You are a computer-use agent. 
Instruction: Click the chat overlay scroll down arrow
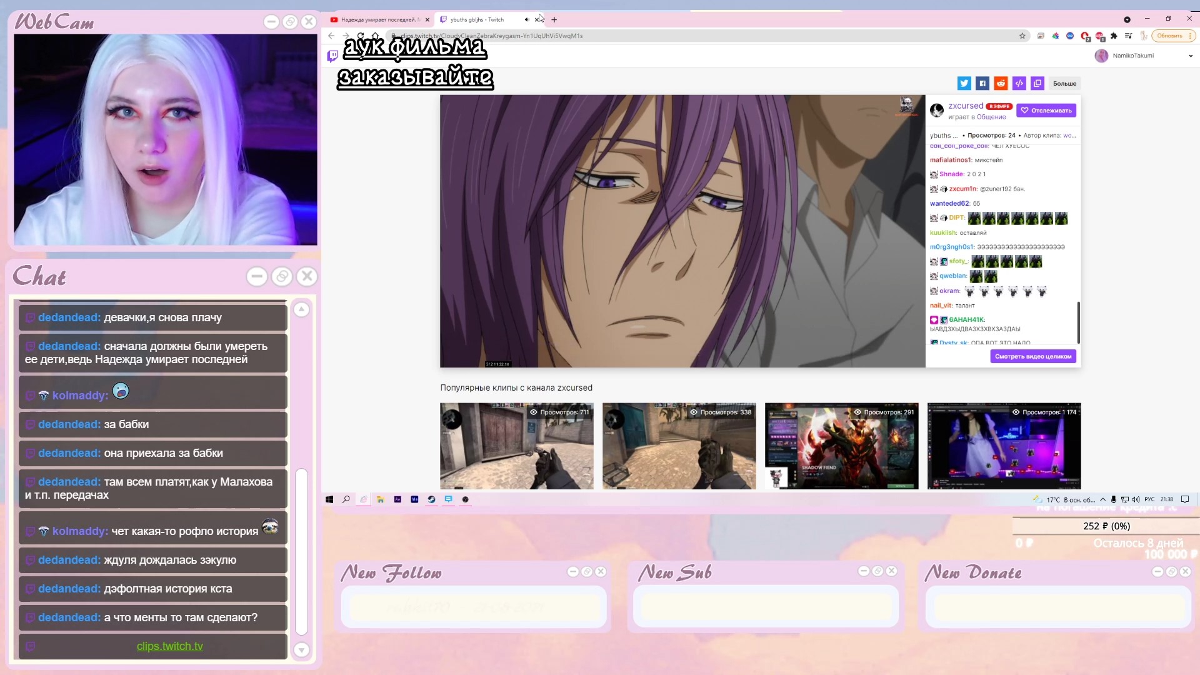(x=301, y=650)
